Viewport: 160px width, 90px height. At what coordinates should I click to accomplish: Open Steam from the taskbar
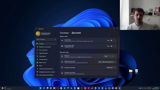click(92, 88)
